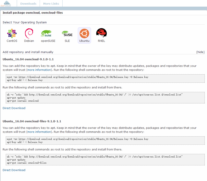The width and height of the screenshot is (207, 181).
Task: Click 'Install package owncloud, owncloud-files' title
Action: tap(33, 13)
